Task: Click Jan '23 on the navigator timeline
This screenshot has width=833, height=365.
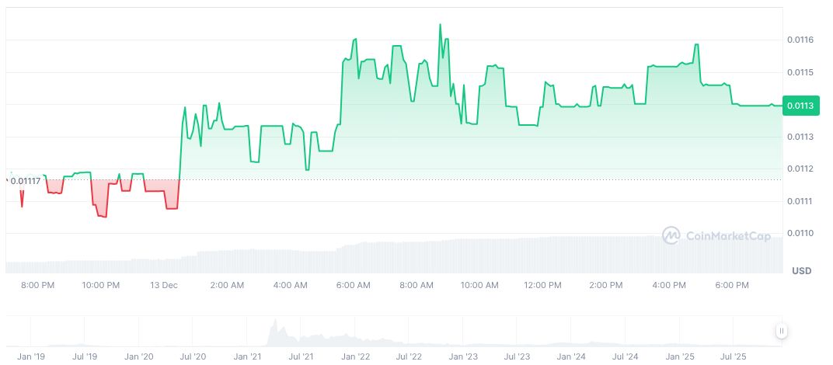Action: coord(463,356)
